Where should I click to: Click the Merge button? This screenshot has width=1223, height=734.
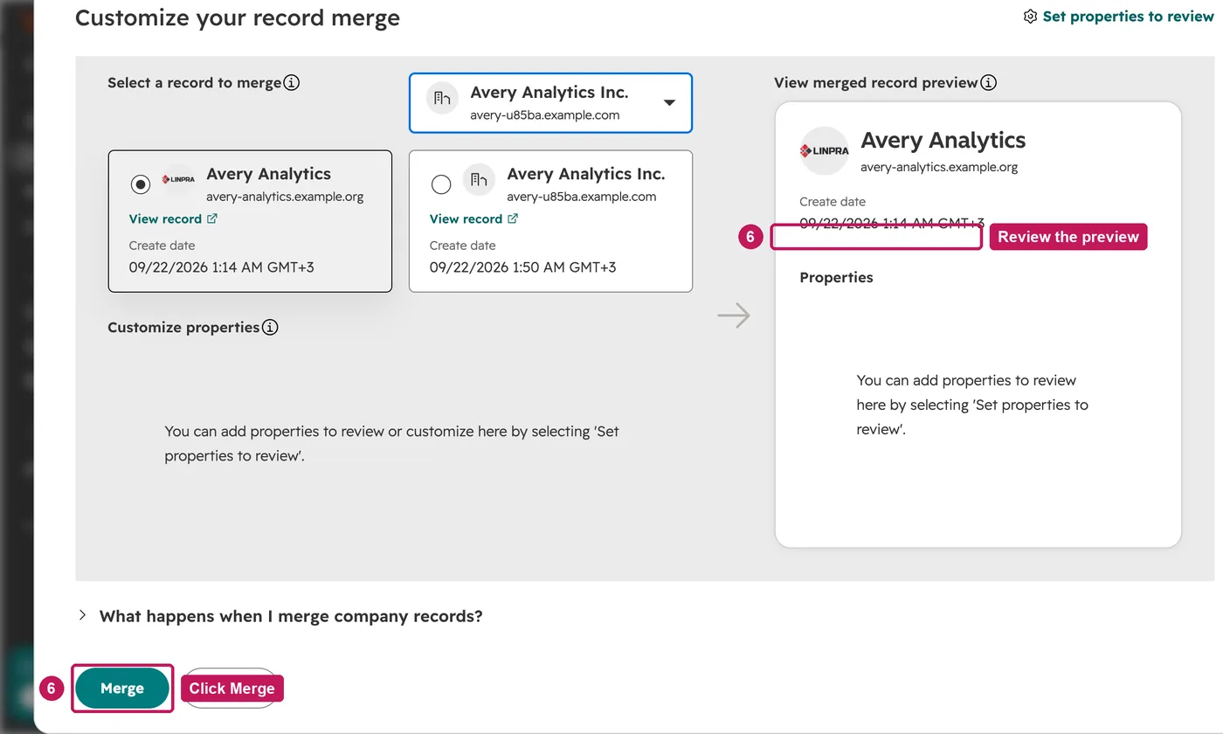(122, 688)
